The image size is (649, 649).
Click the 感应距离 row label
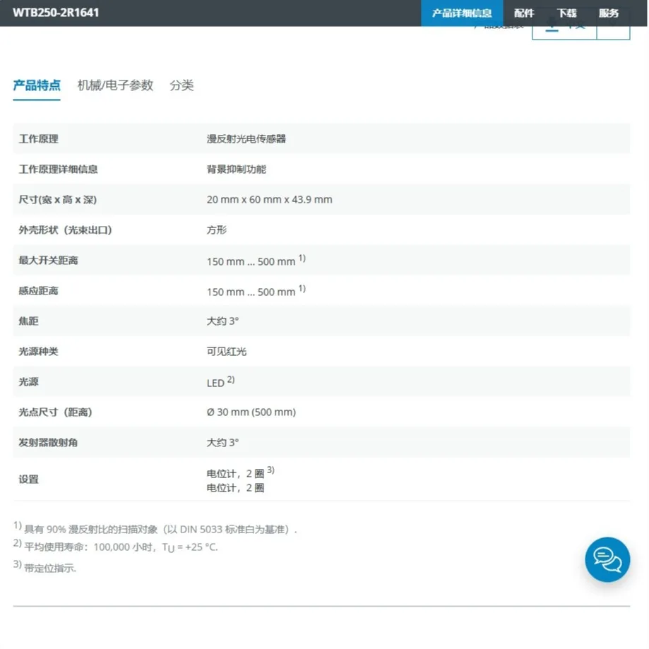(39, 290)
